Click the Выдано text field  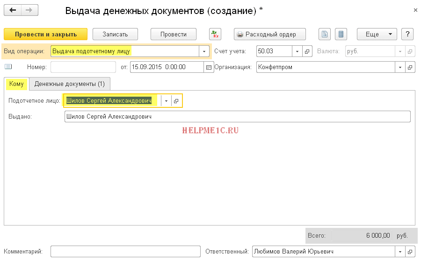[237, 117]
